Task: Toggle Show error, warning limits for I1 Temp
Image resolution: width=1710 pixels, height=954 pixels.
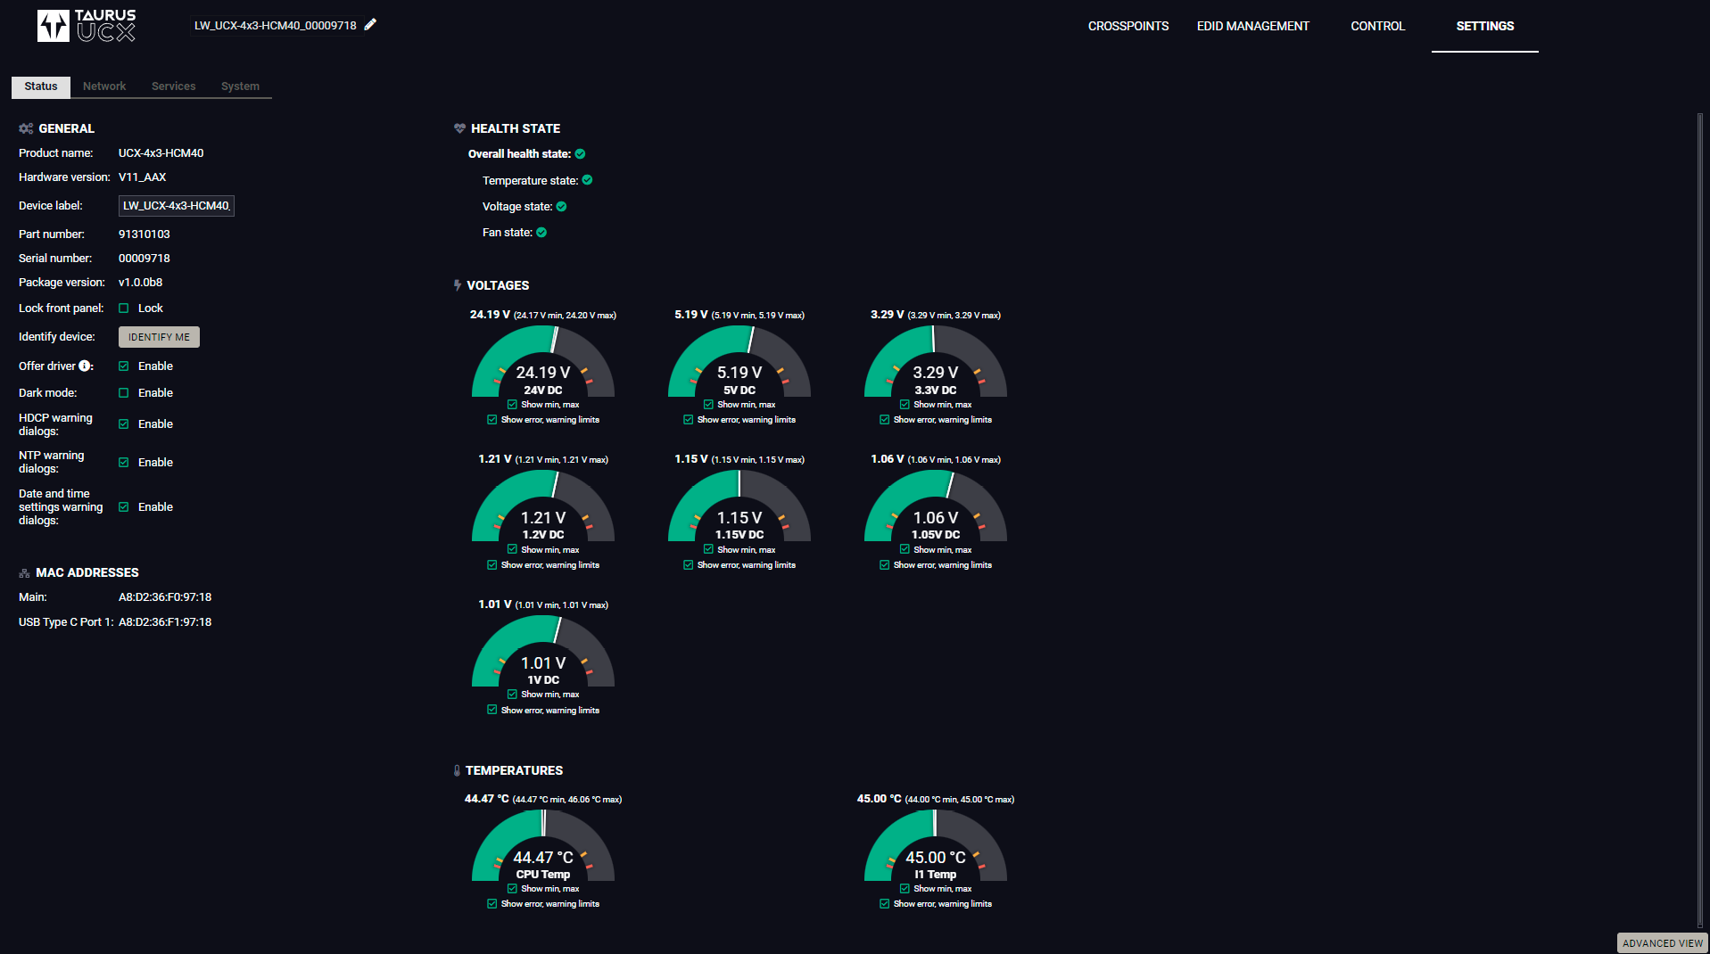Action: (x=885, y=904)
